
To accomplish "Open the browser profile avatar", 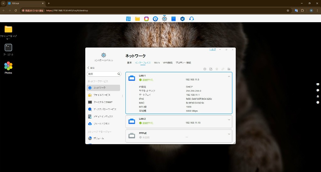I will [x=311, y=10].
